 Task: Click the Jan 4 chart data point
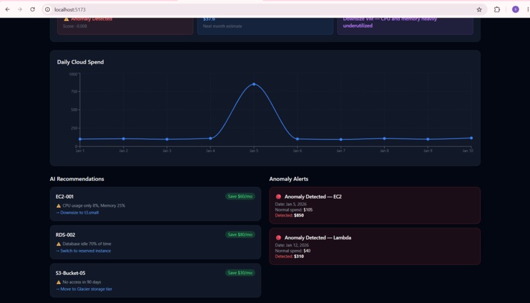[210, 138]
